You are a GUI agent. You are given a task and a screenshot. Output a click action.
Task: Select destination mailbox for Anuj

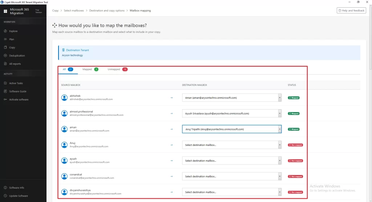point(232,145)
